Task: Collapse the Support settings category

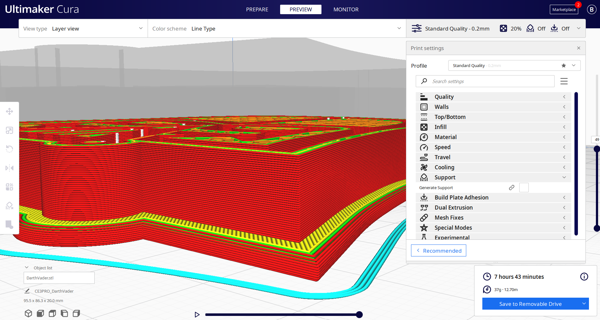Action: (x=493, y=177)
